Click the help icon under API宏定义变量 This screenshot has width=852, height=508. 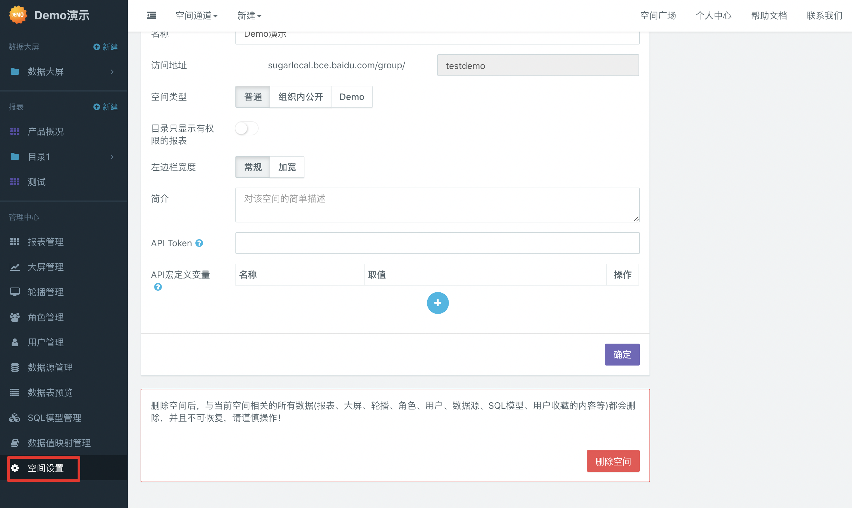point(158,287)
